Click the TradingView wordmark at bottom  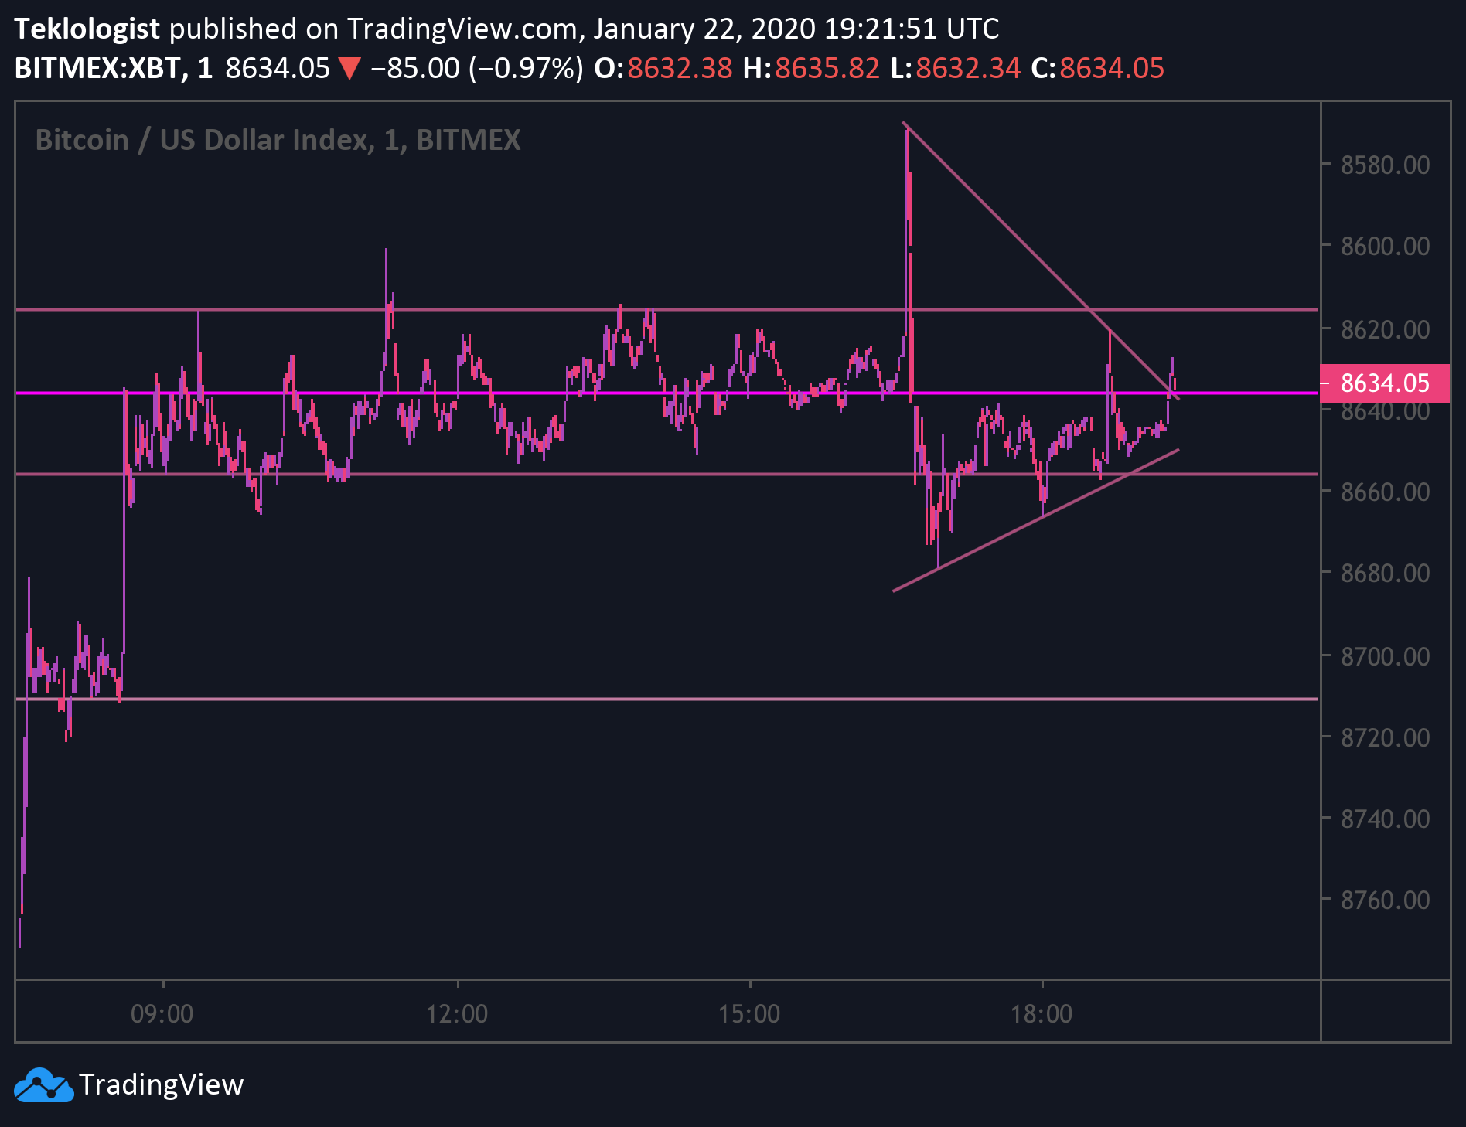(x=161, y=1084)
